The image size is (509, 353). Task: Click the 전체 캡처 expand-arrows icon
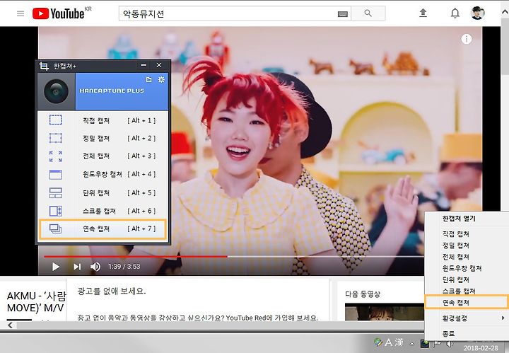coord(56,156)
